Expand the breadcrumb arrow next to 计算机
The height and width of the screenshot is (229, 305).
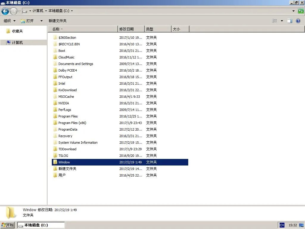pyautogui.click(x=46, y=11)
